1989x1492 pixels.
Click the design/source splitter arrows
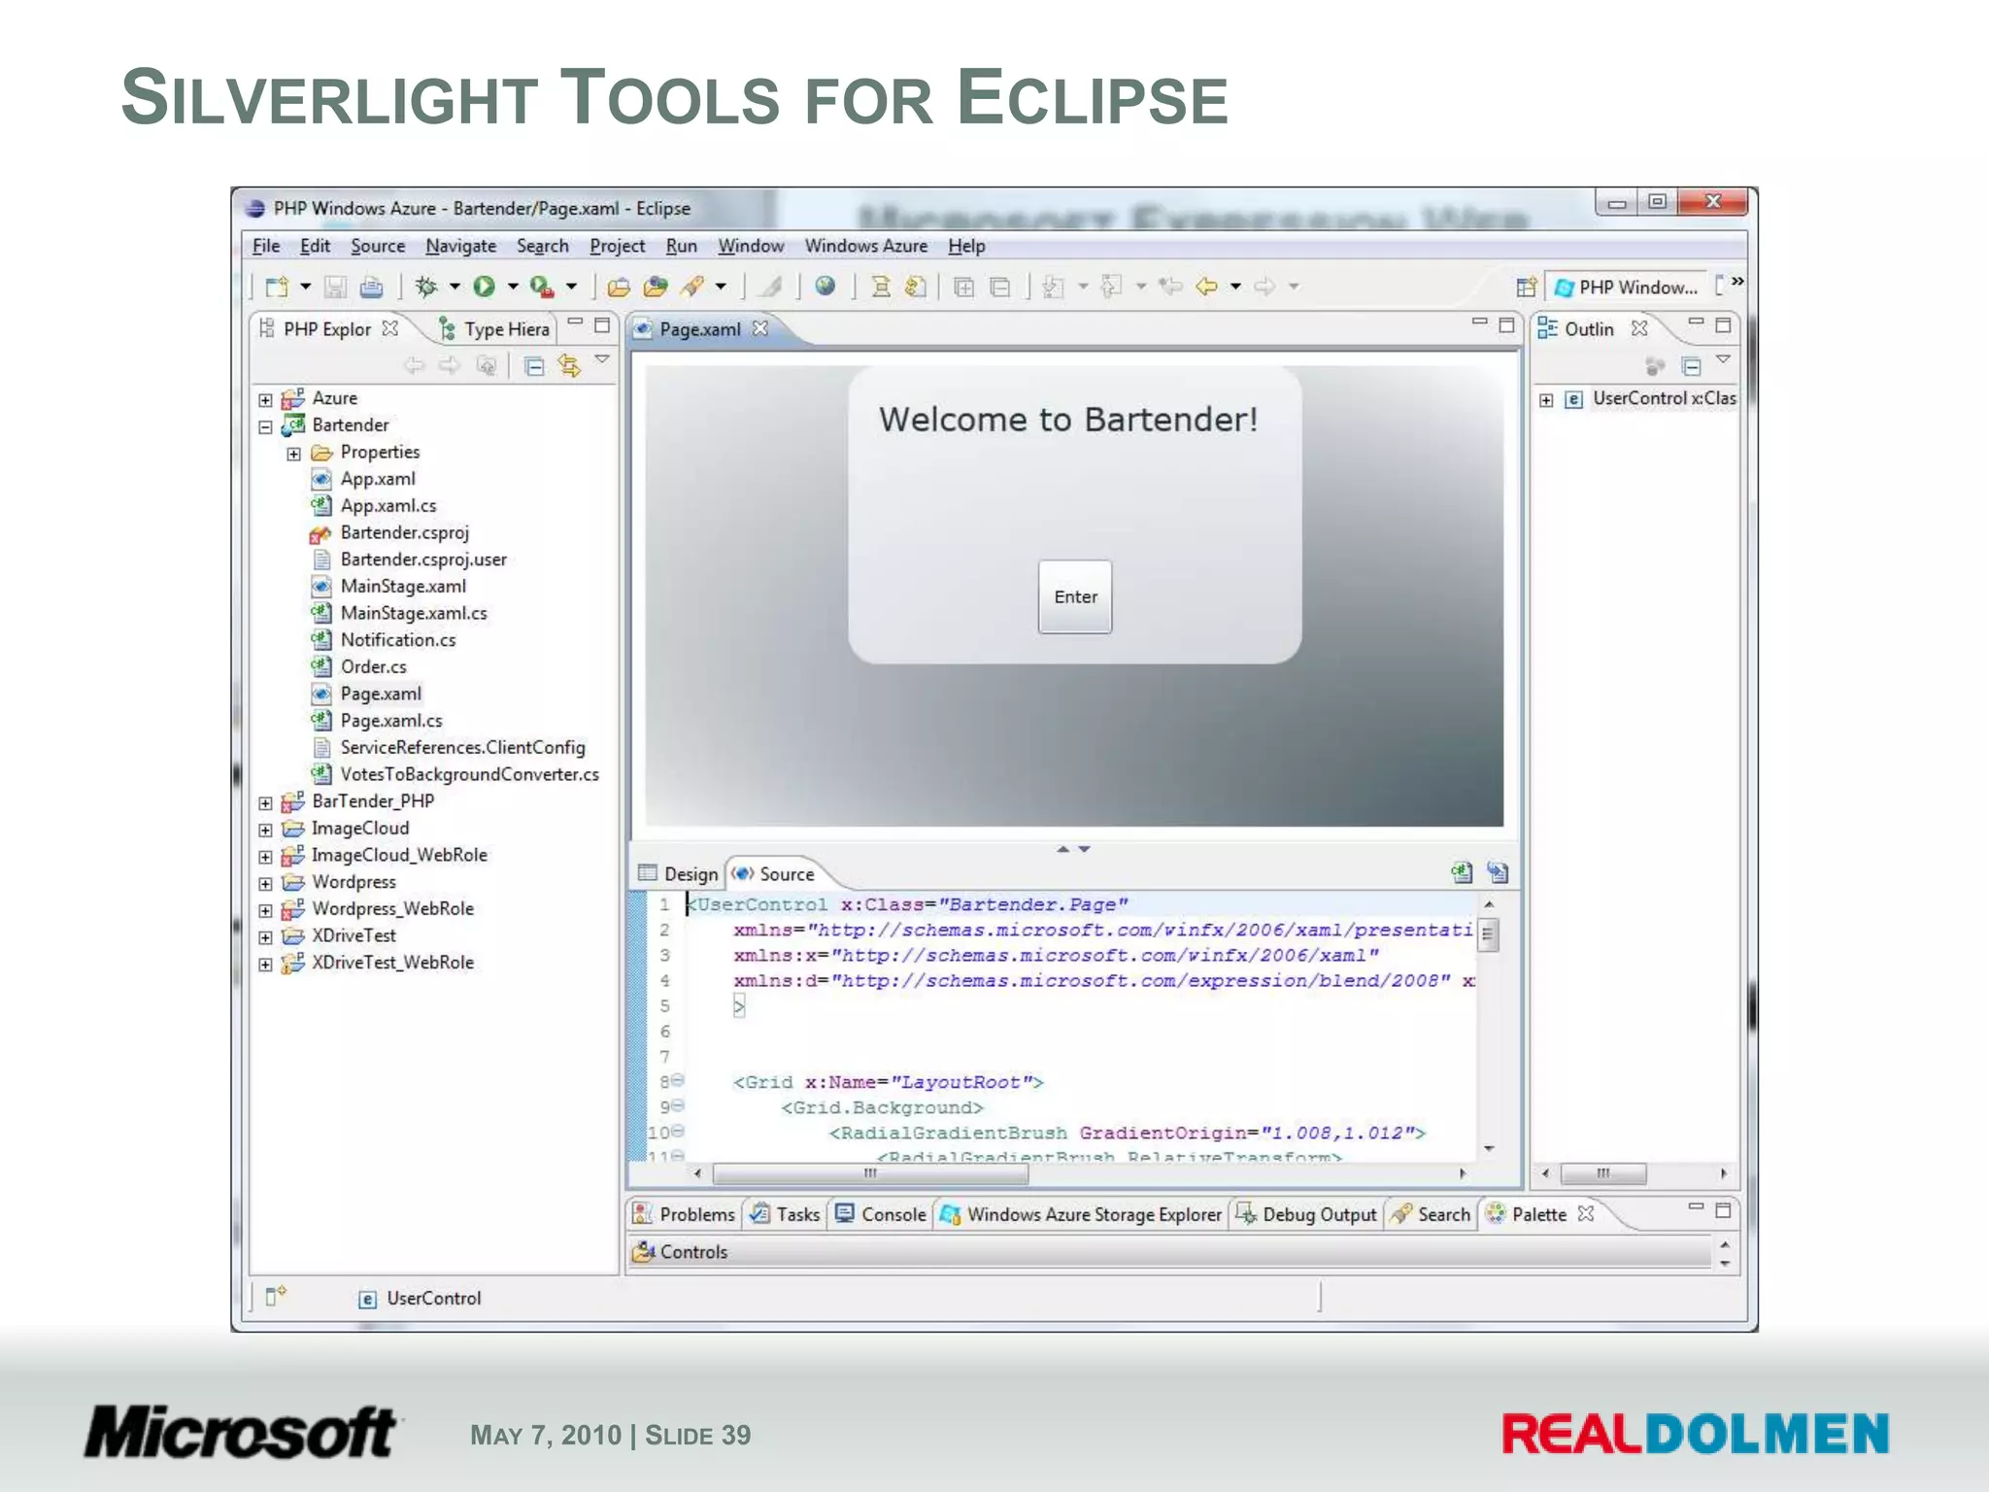[1073, 849]
